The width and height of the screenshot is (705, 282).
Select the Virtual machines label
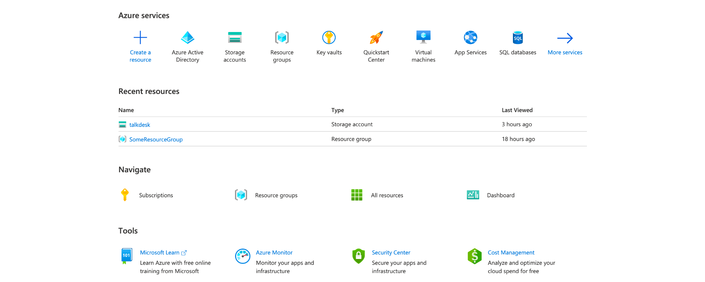point(423,56)
